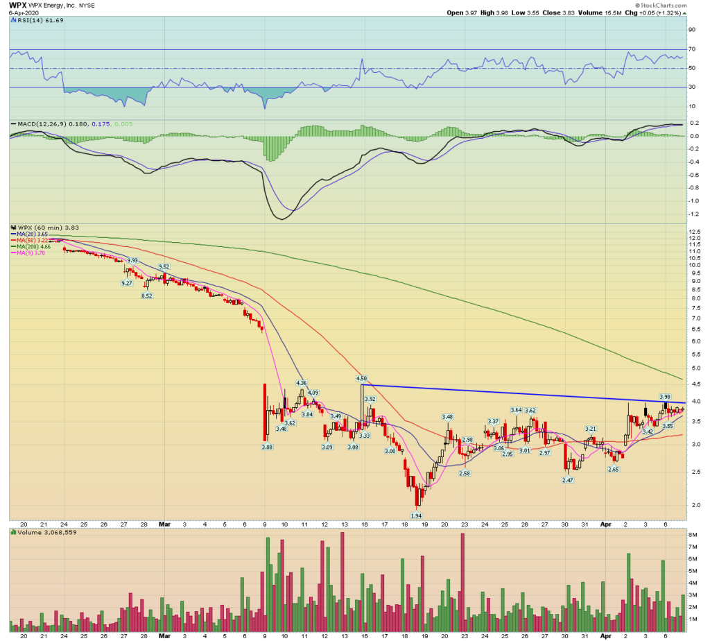Click the 2.98 price callout
This screenshot has width=710, height=641.
467,440
